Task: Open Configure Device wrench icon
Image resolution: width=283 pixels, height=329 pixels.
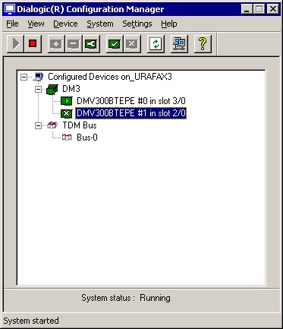Action: click(x=91, y=44)
